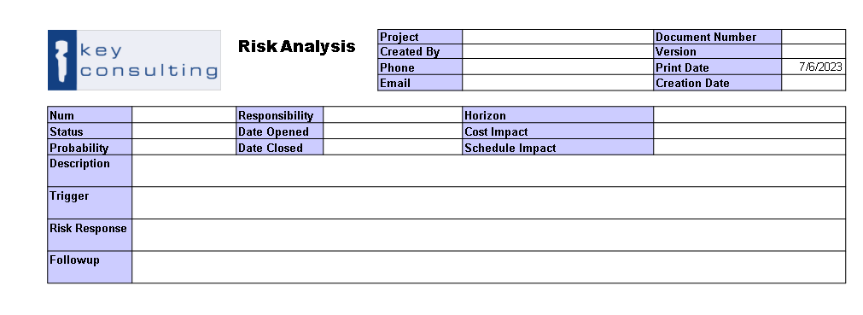Click the Date Opened value cell
This screenshot has width=863, height=315.
tap(393, 131)
